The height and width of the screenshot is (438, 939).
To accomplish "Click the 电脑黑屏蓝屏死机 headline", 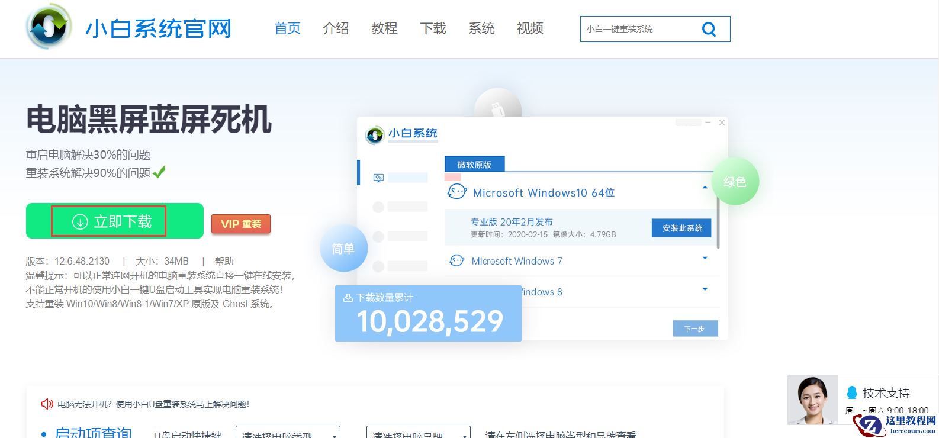I will click(149, 119).
